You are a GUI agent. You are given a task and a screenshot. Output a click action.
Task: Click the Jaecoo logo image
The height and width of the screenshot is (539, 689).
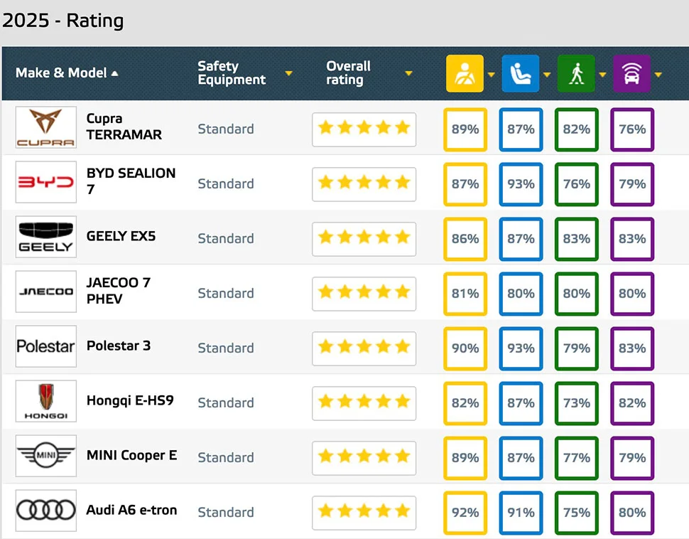click(46, 292)
